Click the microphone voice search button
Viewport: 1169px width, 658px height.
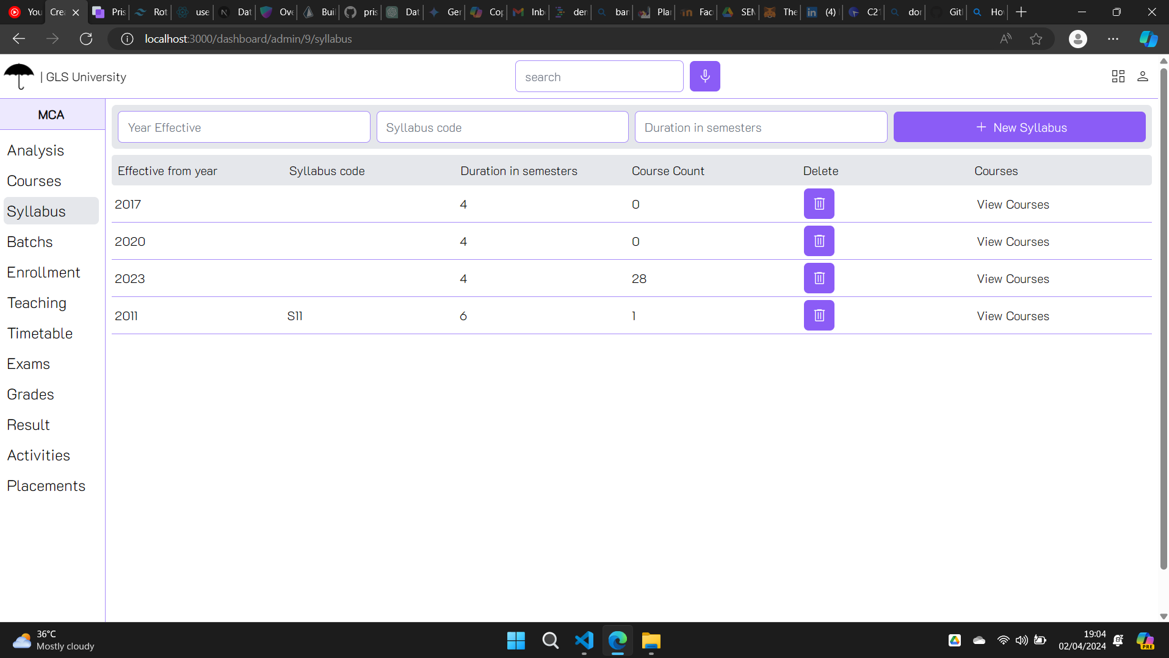(704, 76)
